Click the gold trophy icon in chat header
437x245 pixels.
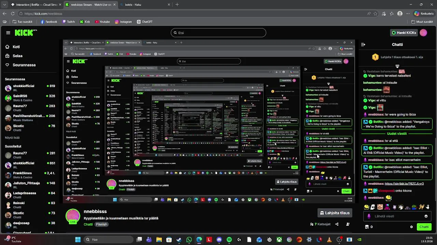375,57
